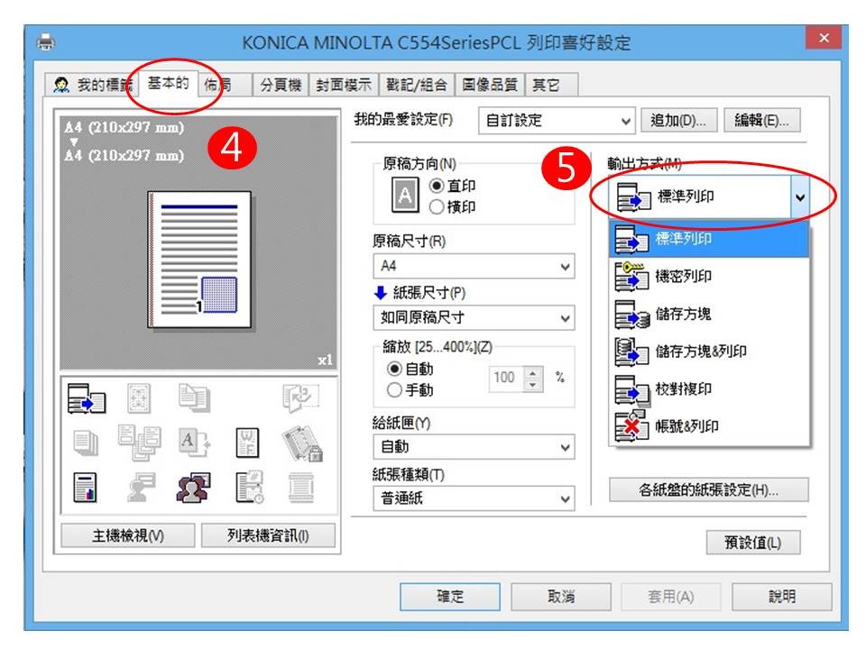Switch to the 基本的 tab
The width and height of the screenshot is (866, 649).
tap(168, 84)
